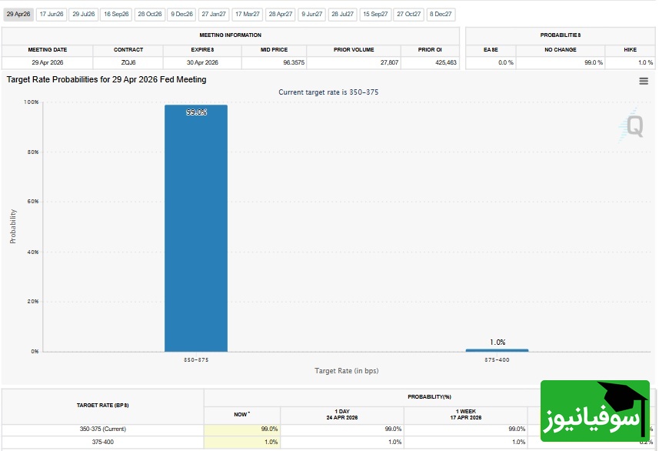Choose the 17 Mar27 meeting tab
This screenshot has width=659, height=451.
click(x=248, y=14)
